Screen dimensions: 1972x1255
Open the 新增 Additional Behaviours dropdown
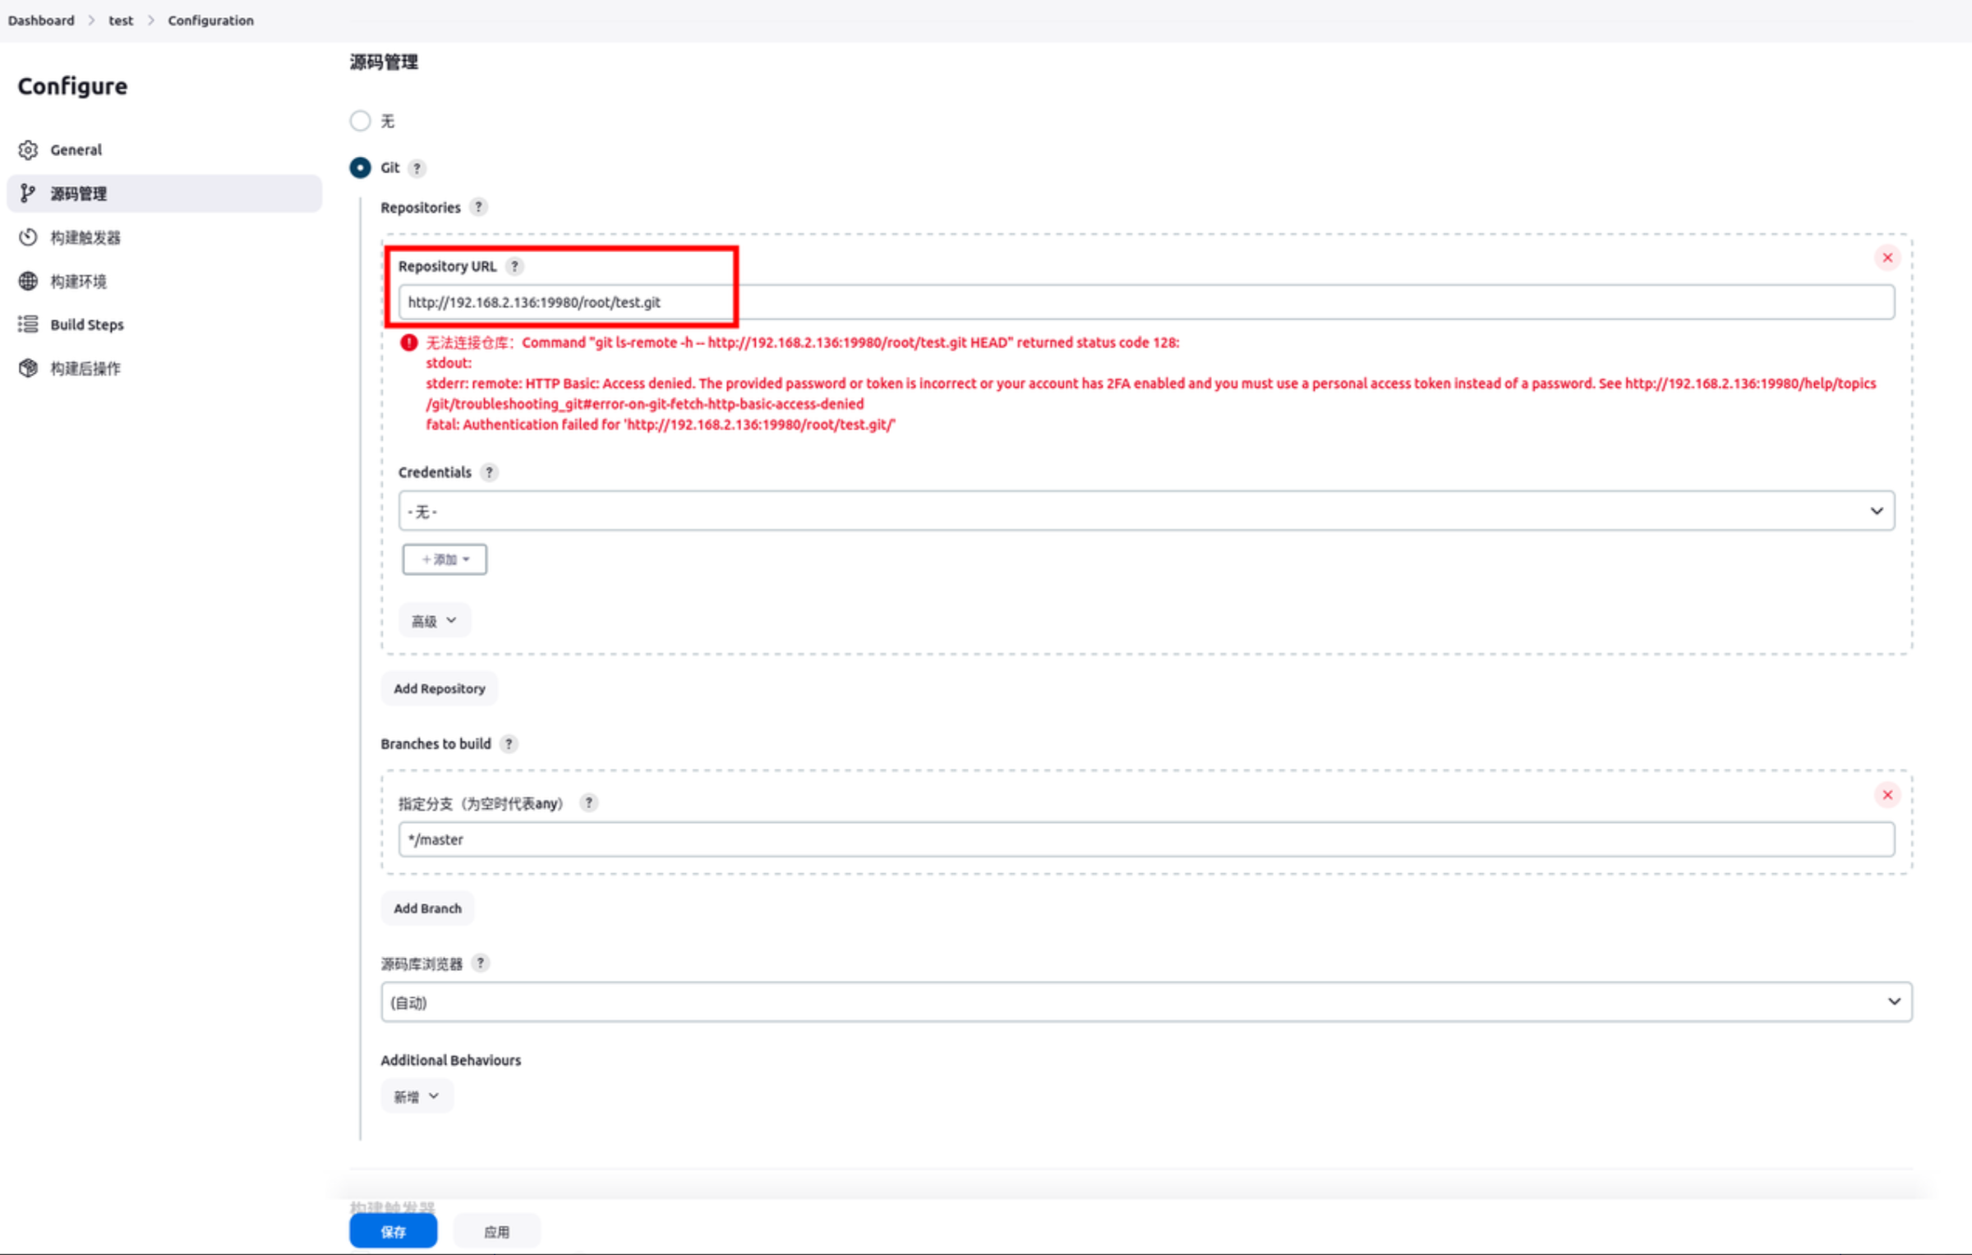(x=417, y=1096)
